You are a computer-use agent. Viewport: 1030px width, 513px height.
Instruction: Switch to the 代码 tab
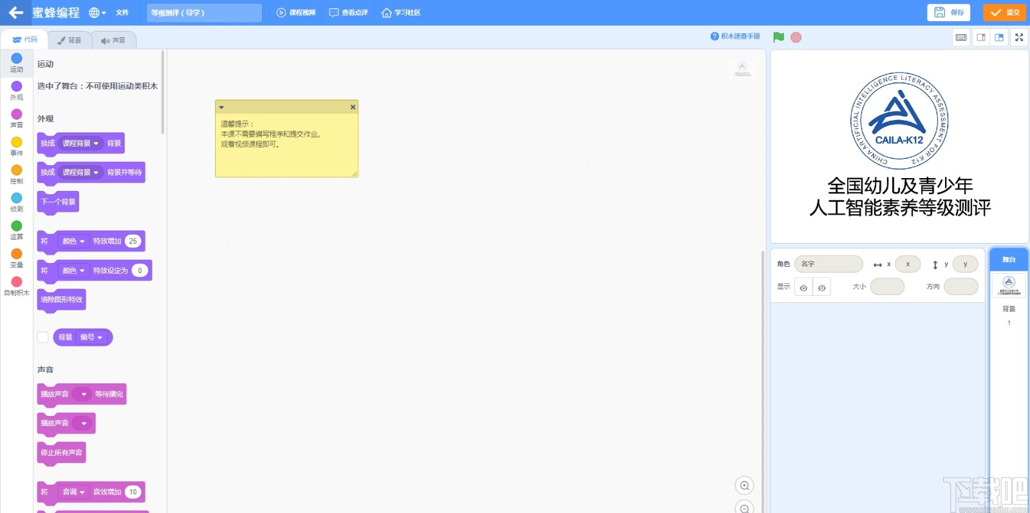click(24, 40)
